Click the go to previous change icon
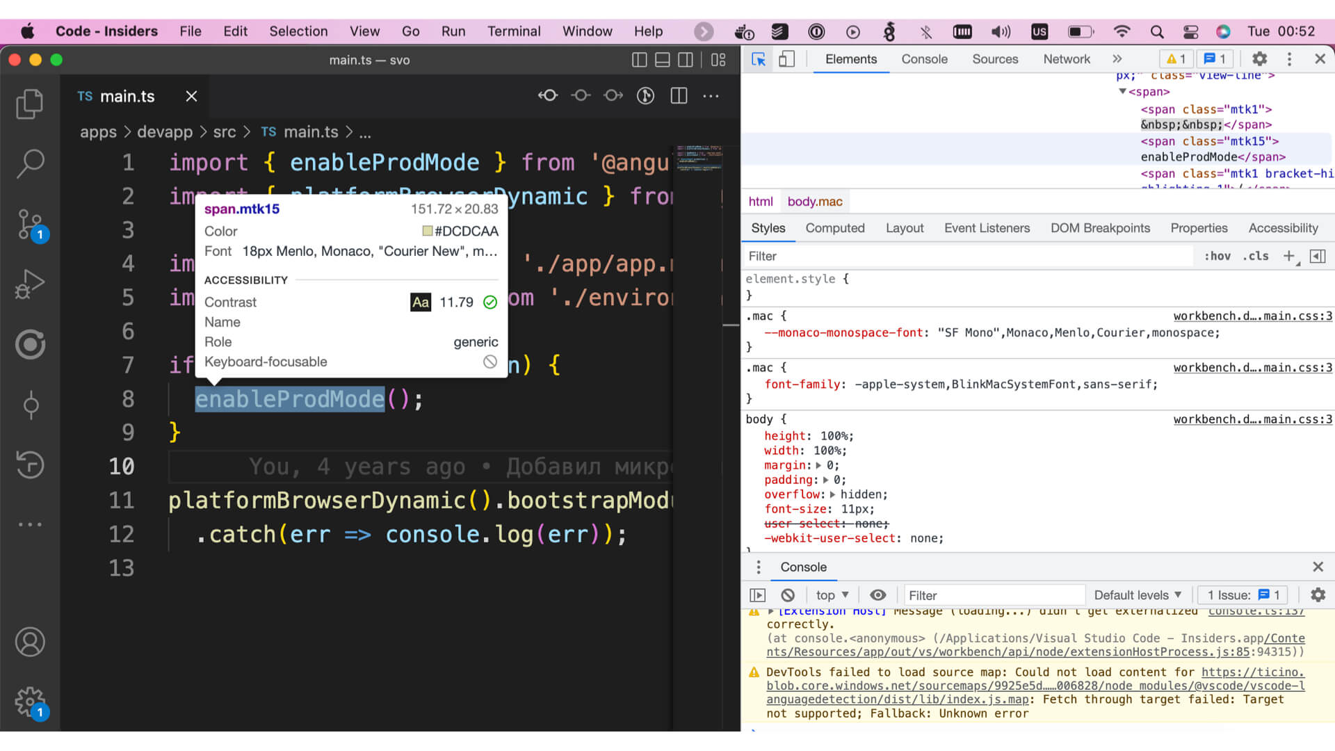The image size is (1335, 751). pyautogui.click(x=548, y=96)
